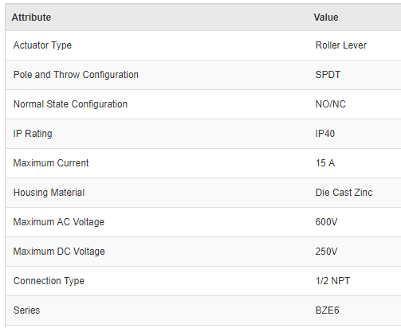Click the IP40 value

tap(325, 134)
